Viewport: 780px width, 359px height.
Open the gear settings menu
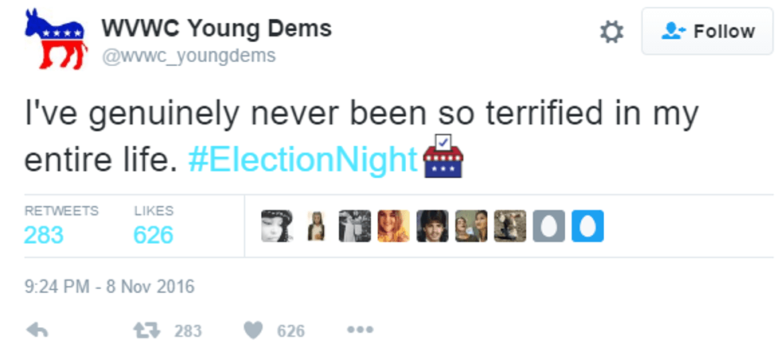click(x=611, y=32)
